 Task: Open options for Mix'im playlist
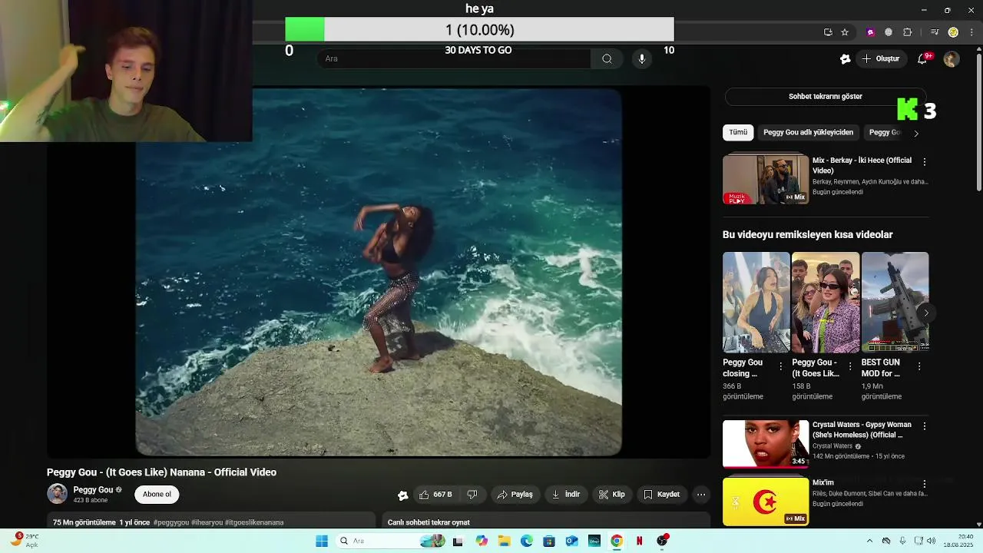tap(925, 484)
